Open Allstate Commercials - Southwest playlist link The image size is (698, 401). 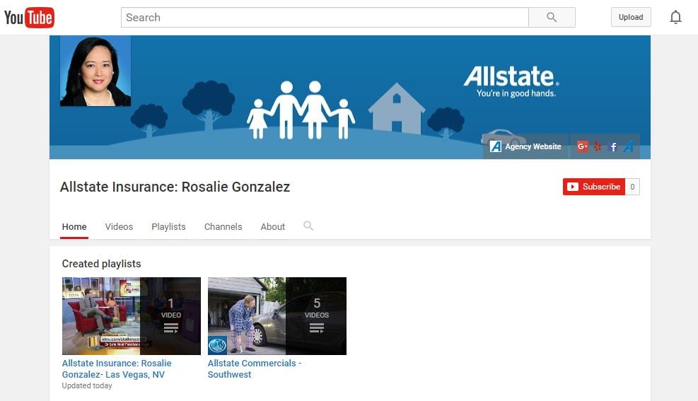click(x=255, y=369)
